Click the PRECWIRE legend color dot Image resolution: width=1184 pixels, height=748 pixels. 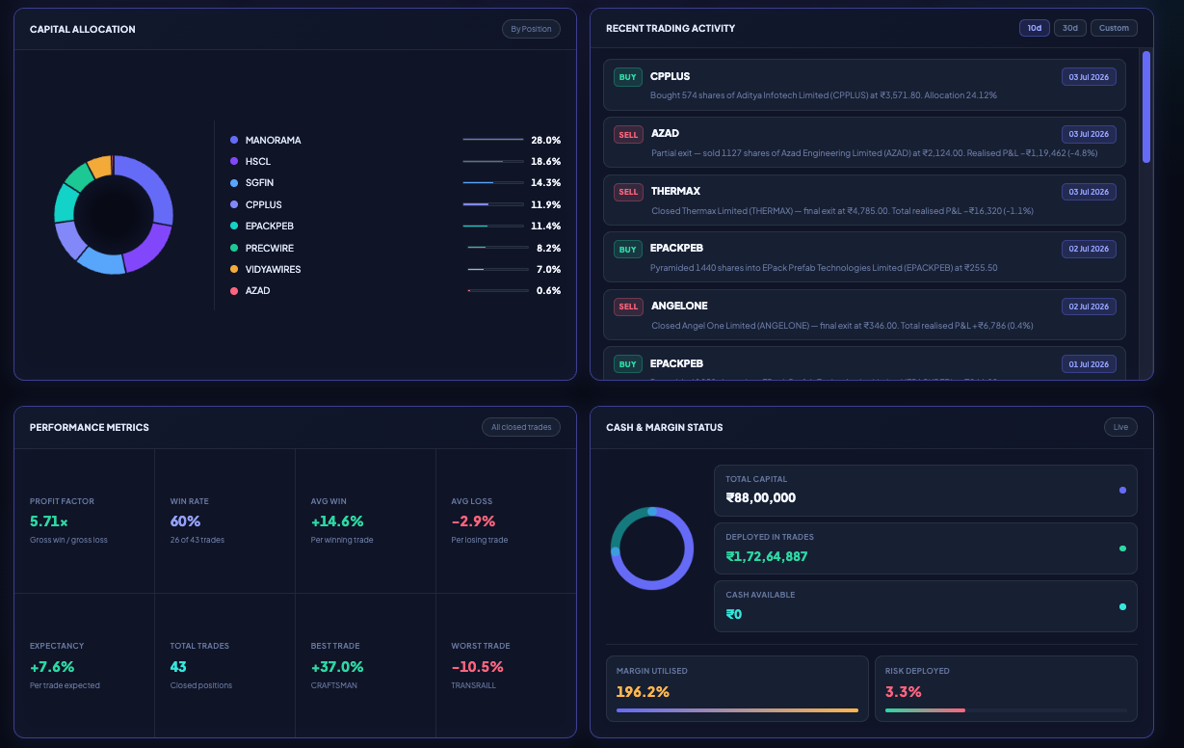coord(234,248)
